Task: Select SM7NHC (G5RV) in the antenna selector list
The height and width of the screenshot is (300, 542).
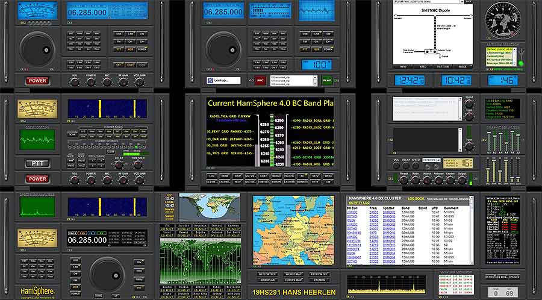Action: pos(499,49)
